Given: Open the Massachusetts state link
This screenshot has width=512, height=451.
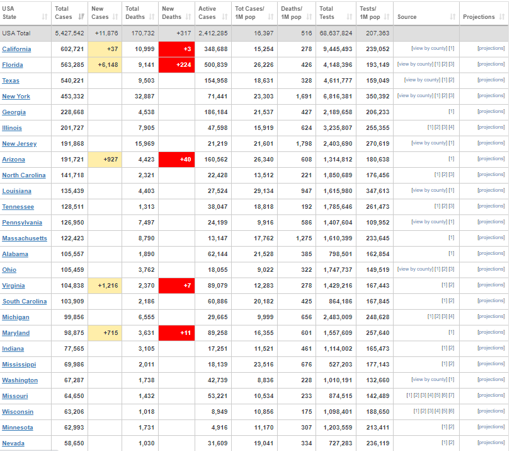Looking at the screenshot, I should click(25, 238).
